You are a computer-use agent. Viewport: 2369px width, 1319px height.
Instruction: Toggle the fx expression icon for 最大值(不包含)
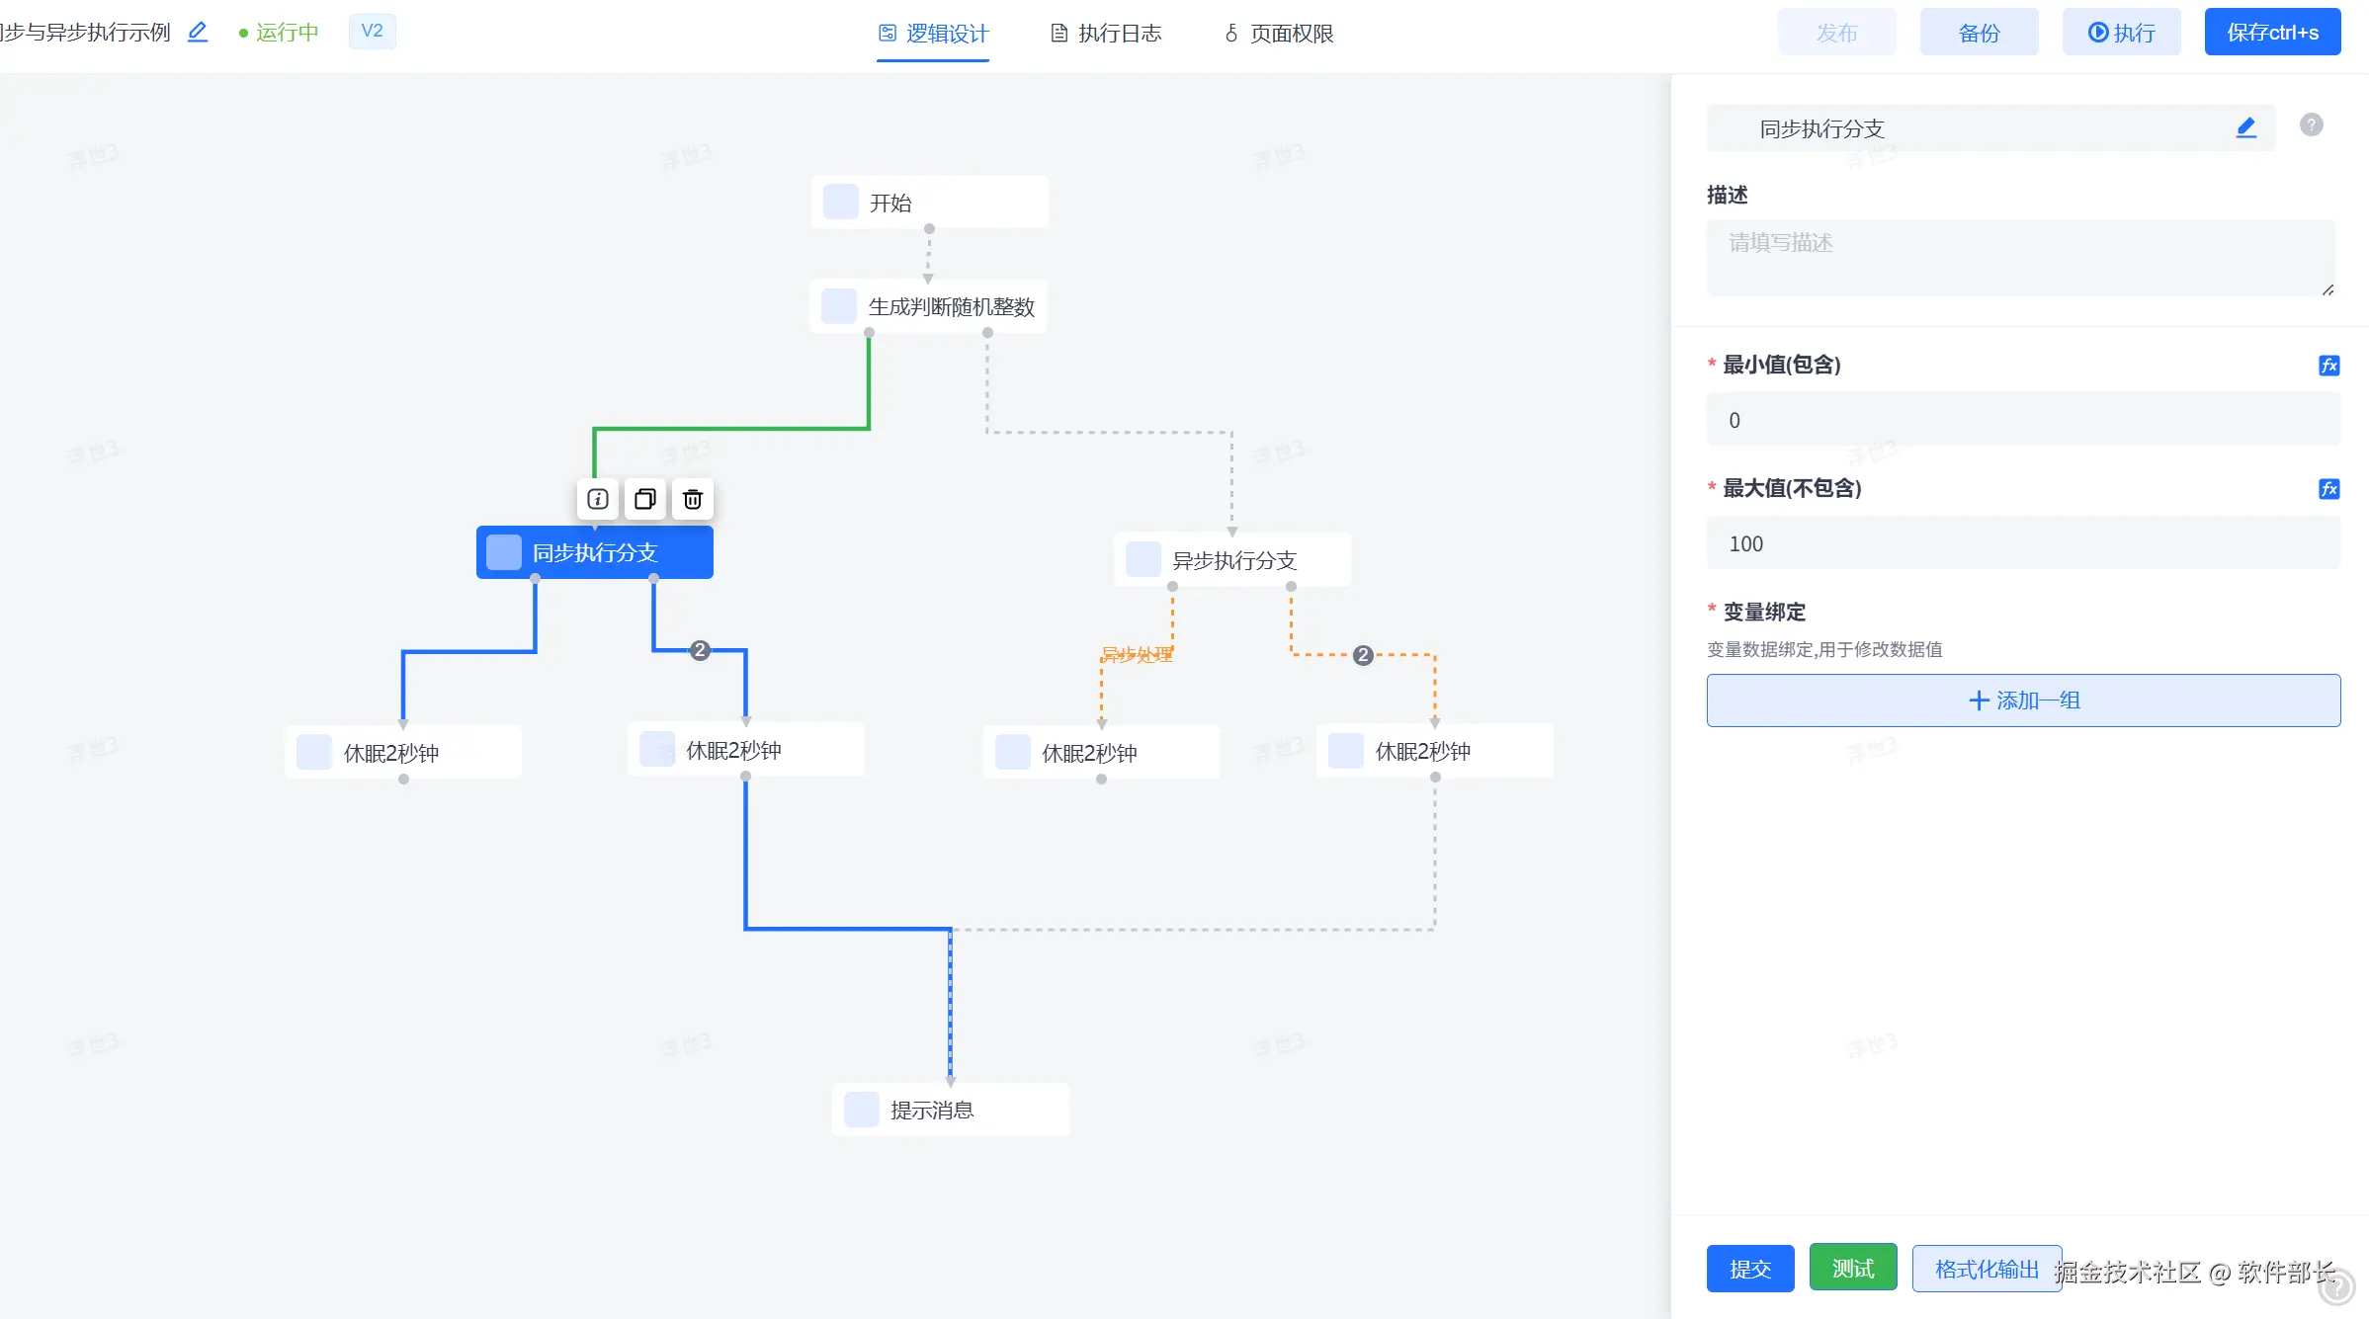(2328, 489)
